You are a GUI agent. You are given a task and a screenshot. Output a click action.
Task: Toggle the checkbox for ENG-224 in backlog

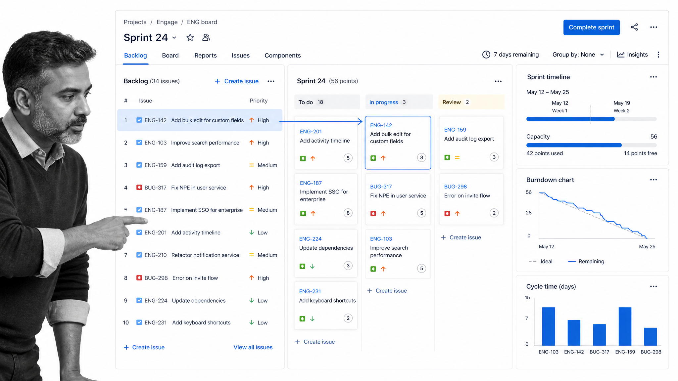tap(139, 300)
